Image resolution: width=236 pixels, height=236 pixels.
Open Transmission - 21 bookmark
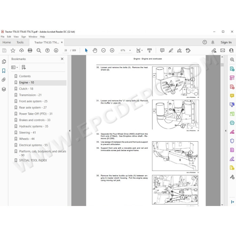tap(30, 95)
